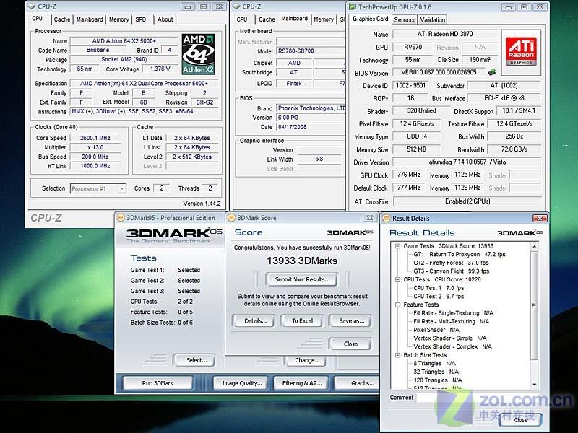Switch to CPU tab in second CPU-Z window
578x433 pixels.
point(242,19)
